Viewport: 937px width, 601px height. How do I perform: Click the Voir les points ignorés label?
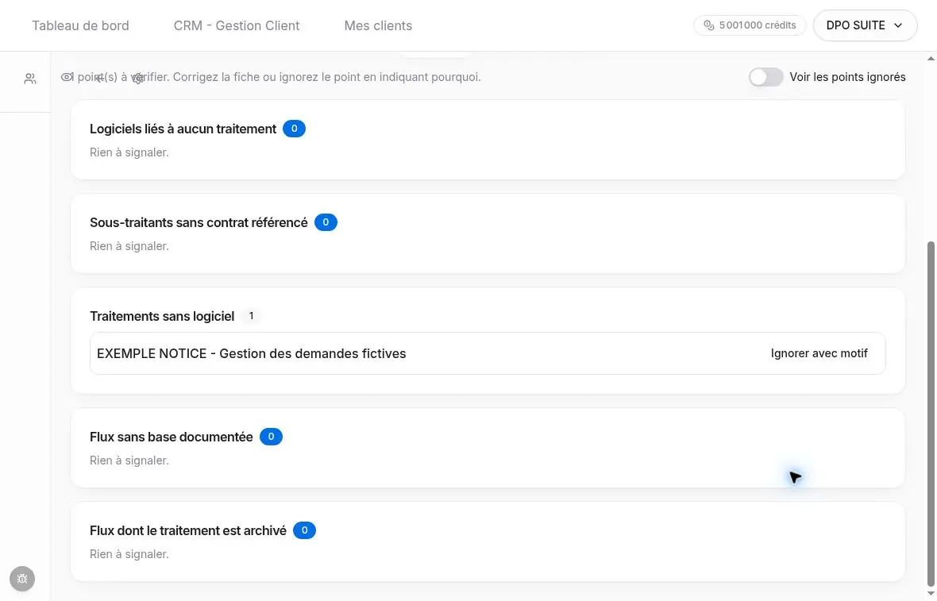coord(847,77)
